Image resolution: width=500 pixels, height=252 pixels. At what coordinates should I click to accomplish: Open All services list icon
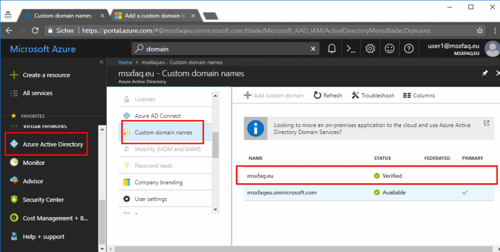tap(14, 93)
